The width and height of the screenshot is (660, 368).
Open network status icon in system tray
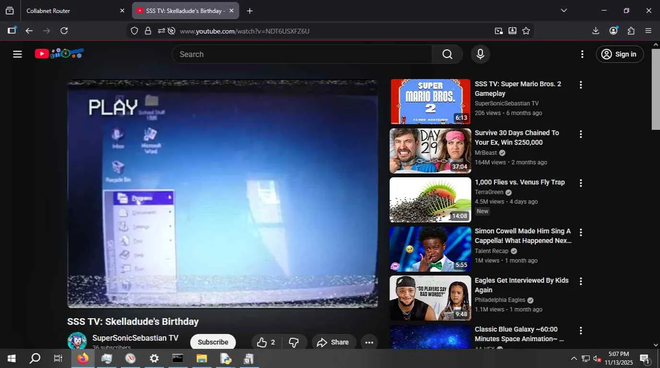(586, 358)
